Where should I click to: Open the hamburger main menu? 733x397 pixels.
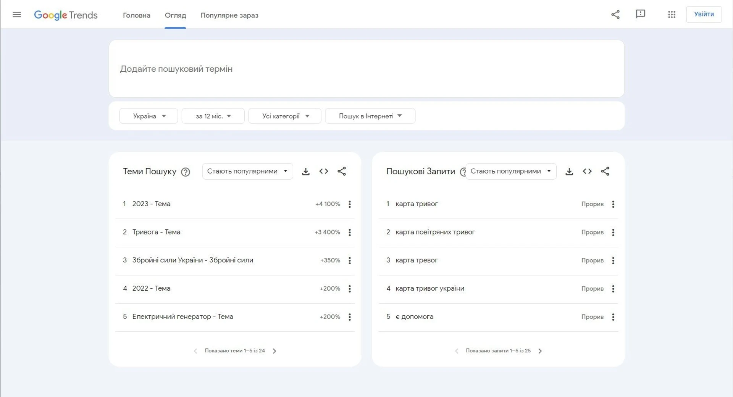(x=17, y=14)
